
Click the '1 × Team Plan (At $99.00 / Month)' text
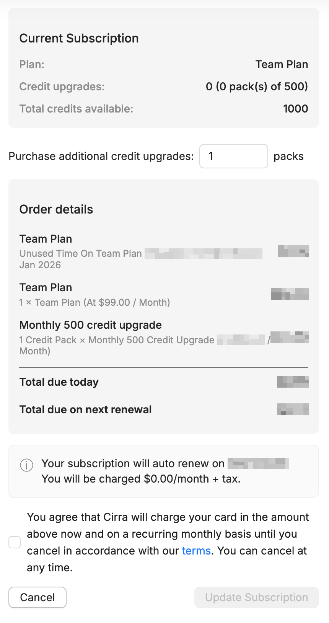[x=94, y=302]
